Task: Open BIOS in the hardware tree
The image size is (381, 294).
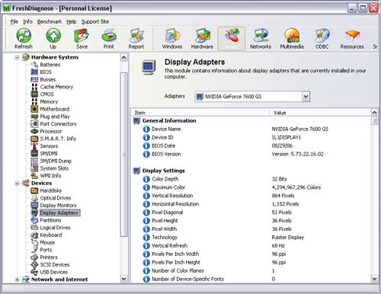Action: coord(46,72)
